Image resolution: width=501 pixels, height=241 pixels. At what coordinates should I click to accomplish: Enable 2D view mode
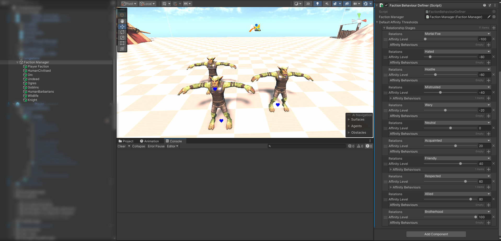308,3
